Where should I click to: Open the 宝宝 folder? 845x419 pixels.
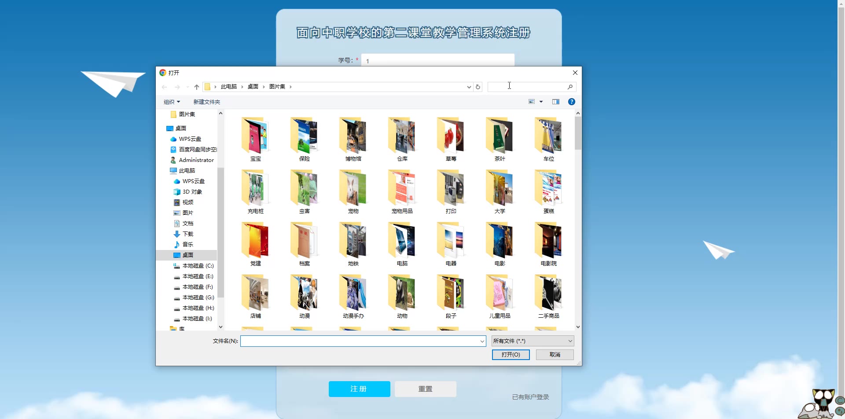[x=256, y=140]
